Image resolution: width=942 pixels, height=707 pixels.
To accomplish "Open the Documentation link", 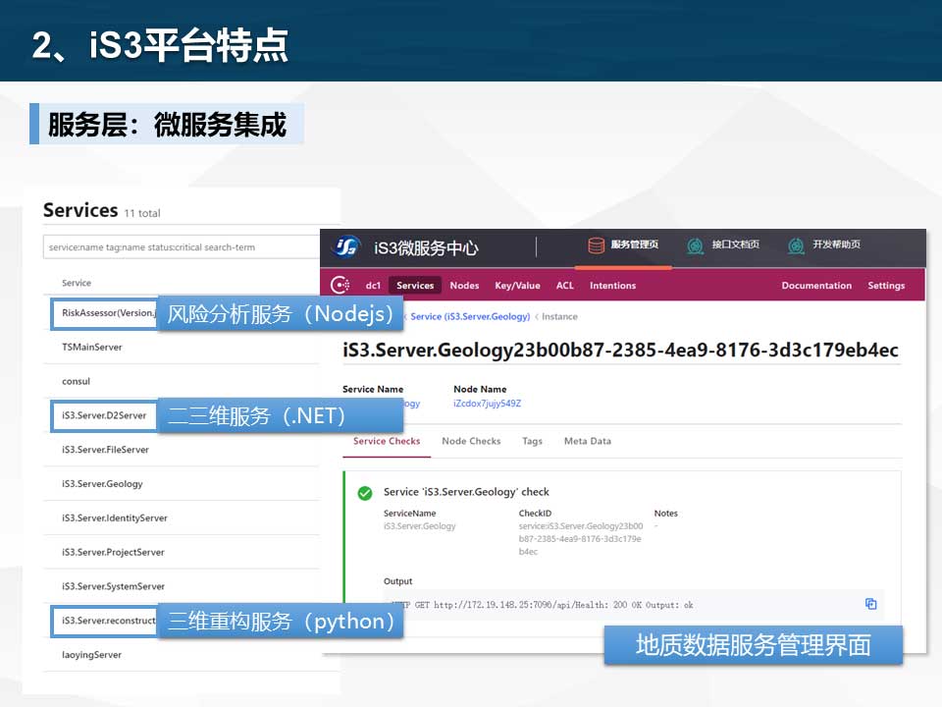I will coord(816,286).
